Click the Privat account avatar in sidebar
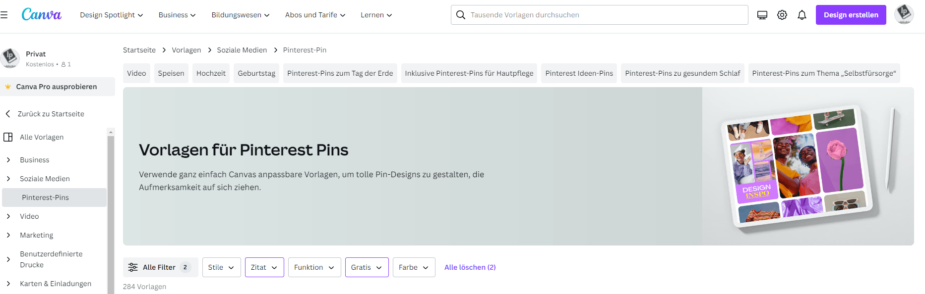 (x=10, y=58)
